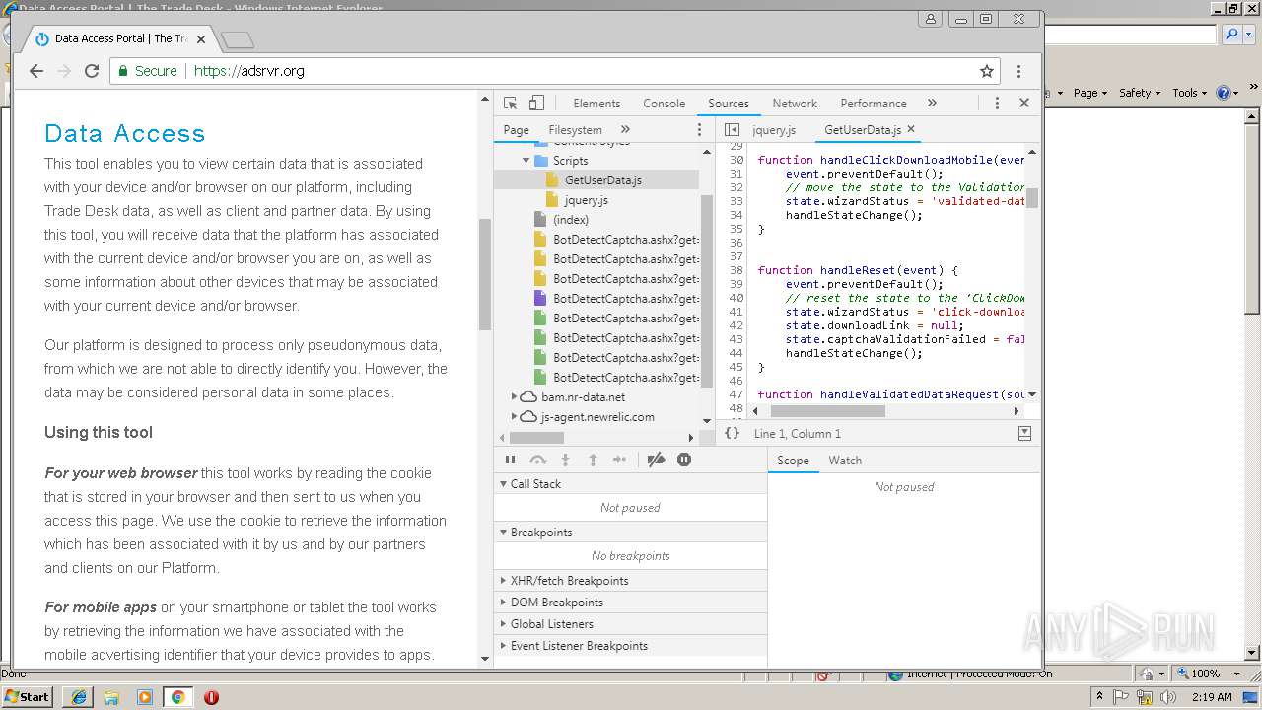The width and height of the screenshot is (1262, 710).
Task: Close the Data Access Portal tab
Action: tap(201, 39)
